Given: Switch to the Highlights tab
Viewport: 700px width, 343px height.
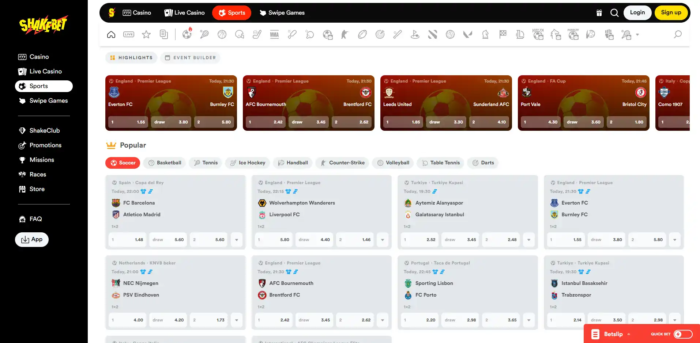Looking at the screenshot, I should [x=131, y=58].
